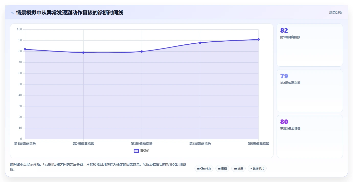The width and height of the screenshot is (353, 182).
Task: Click the card caption 第1周偏离指数 under 82
Action: point(290,37)
